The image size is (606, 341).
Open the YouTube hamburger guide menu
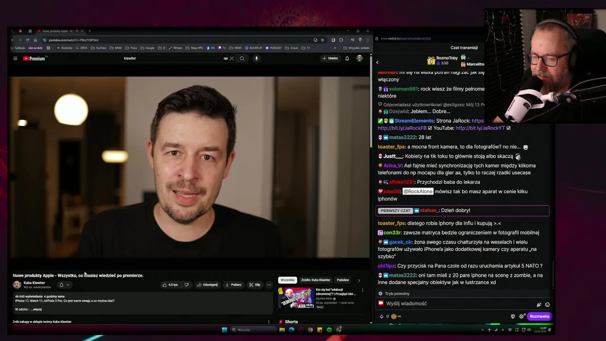click(15, 59)
